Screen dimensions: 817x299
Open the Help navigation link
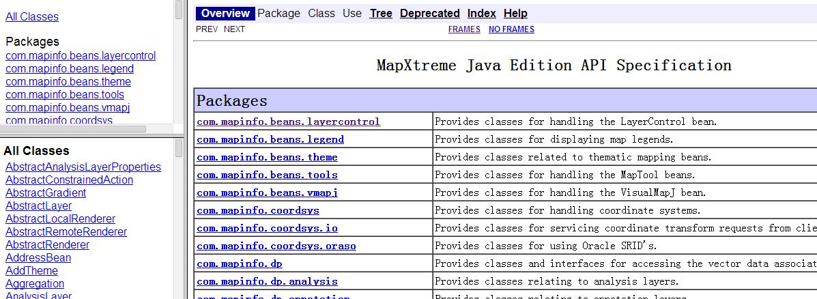click(x=515, y=14)
